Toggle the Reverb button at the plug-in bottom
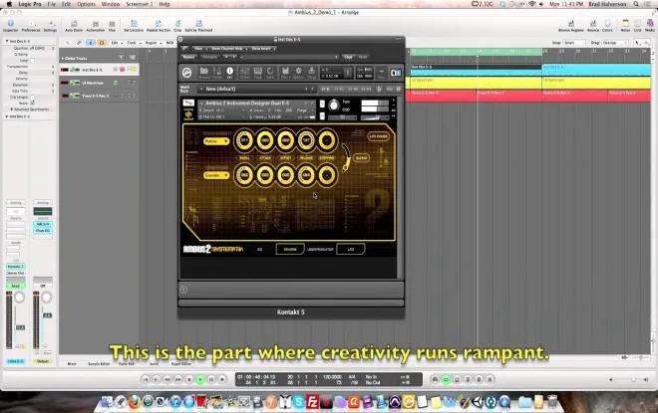Image resolution: width=658 pixels, height=413 pixels. (289, 249)
